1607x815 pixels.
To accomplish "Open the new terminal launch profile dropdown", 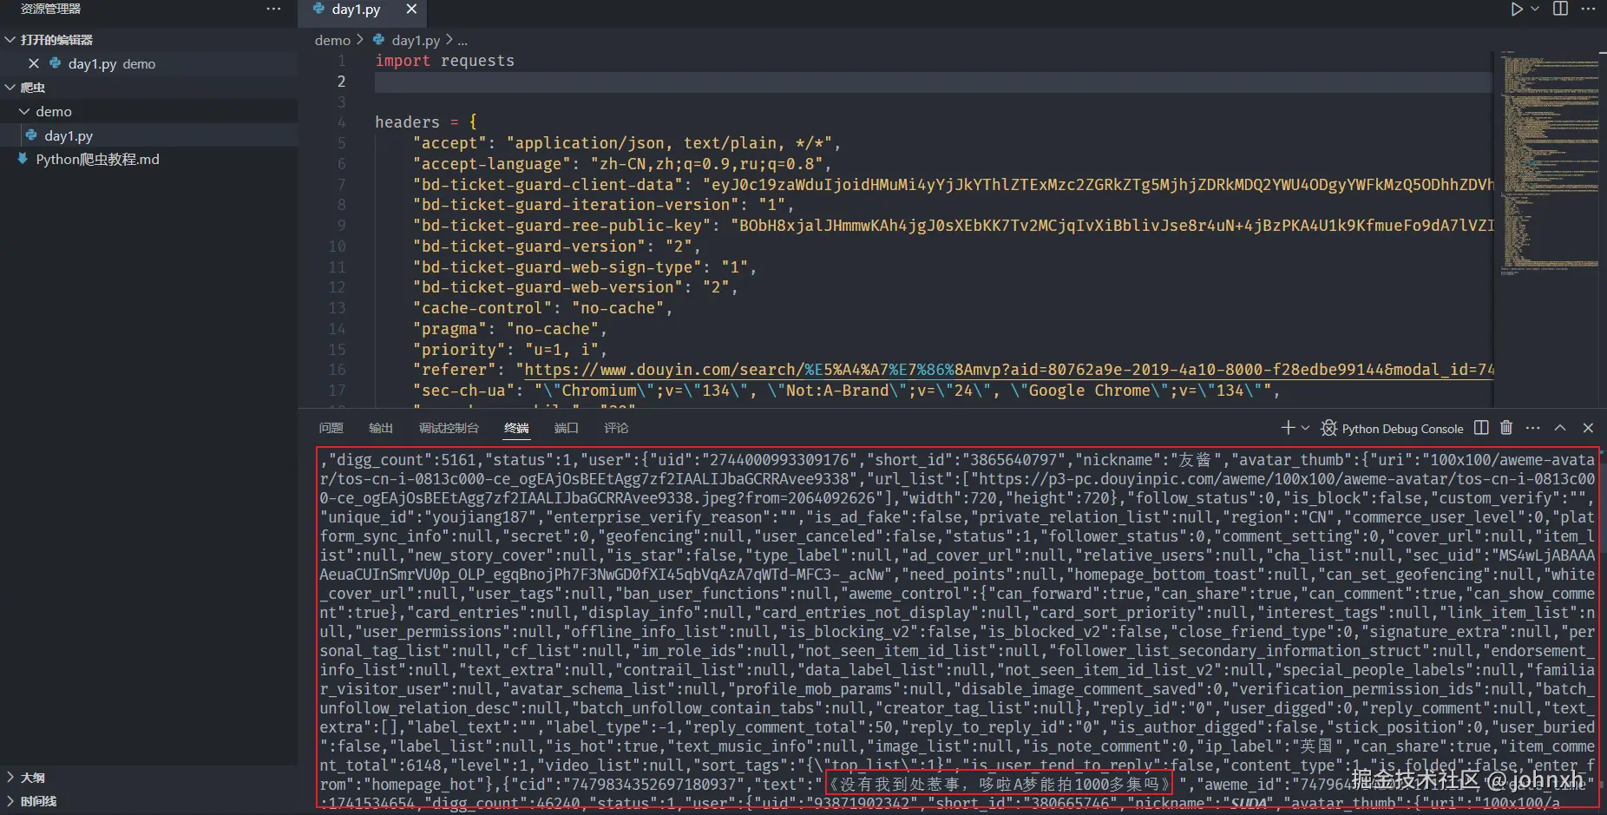I will point(1304,428).
